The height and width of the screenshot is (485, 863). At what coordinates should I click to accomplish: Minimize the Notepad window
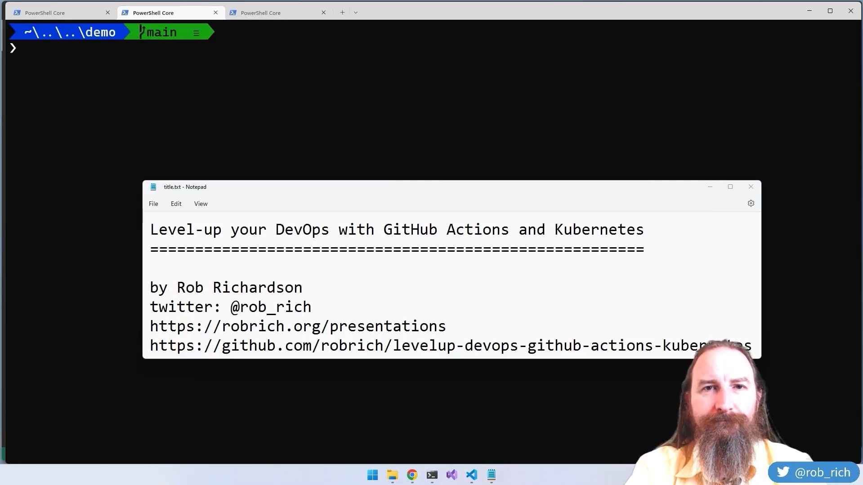click(710, 187)
